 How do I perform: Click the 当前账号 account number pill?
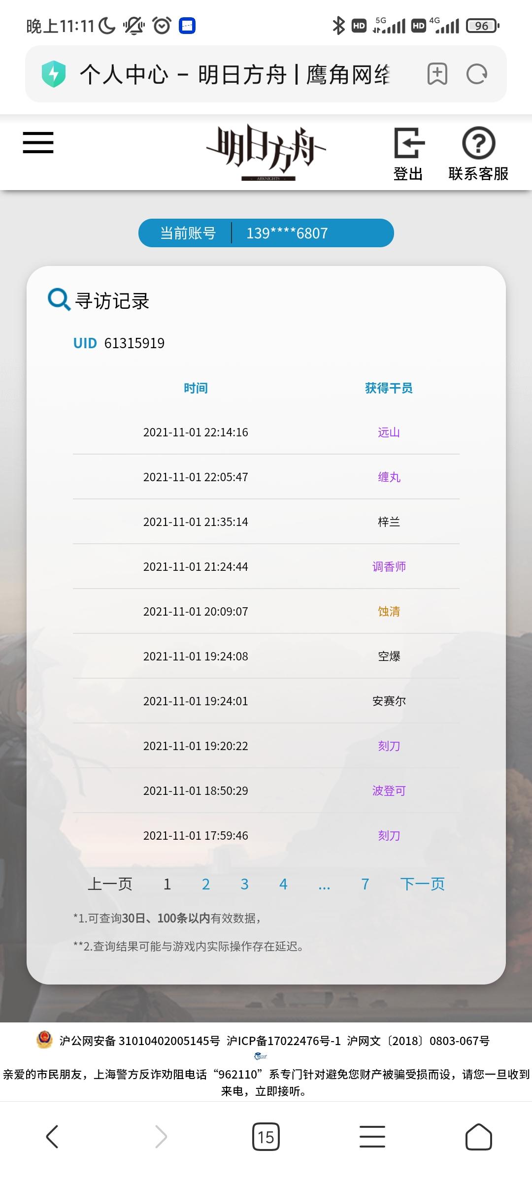tap(266, 233)
